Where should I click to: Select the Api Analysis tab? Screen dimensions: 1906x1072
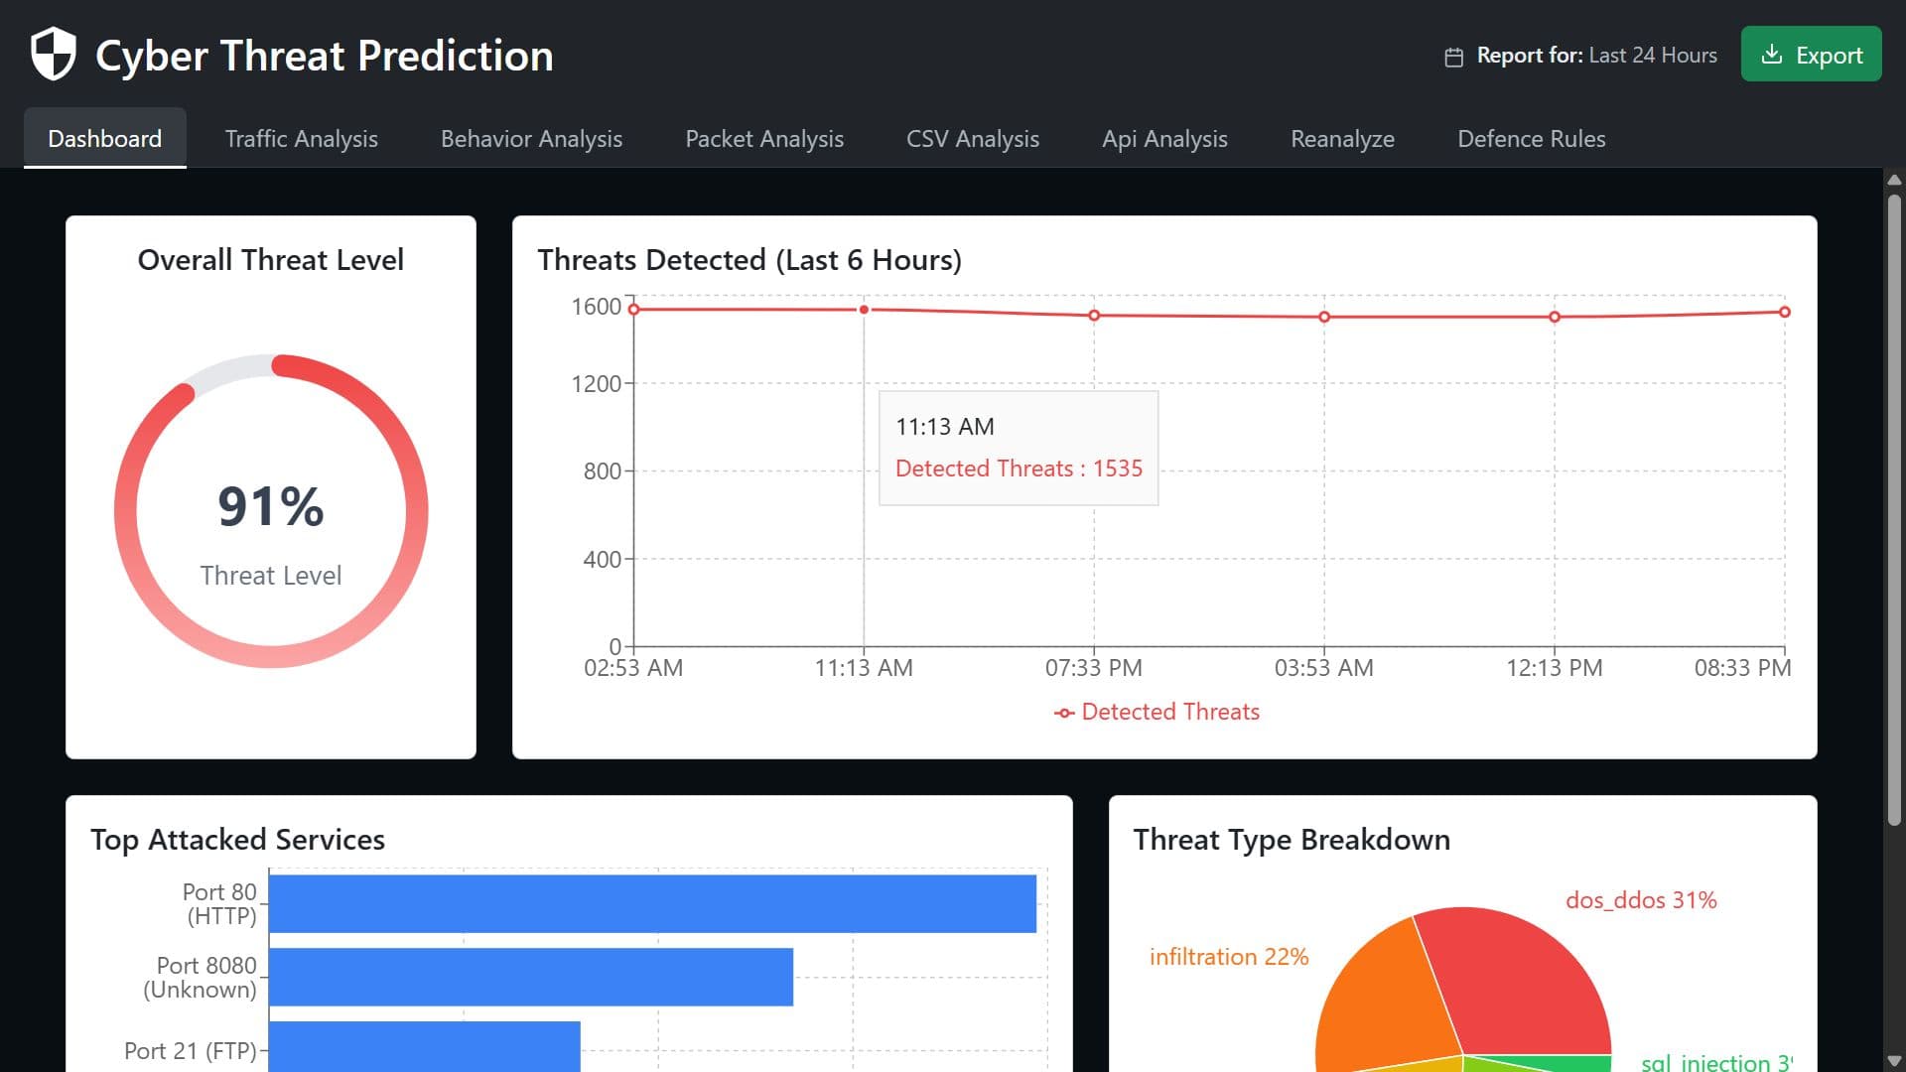pos(1163,139)
